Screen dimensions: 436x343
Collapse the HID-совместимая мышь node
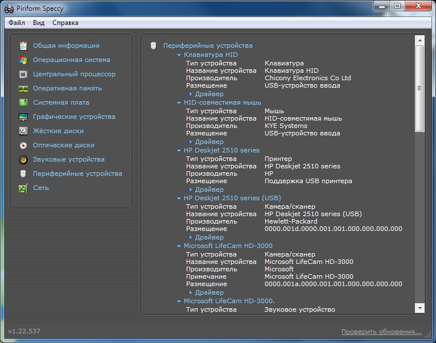[x=179, y=103]
